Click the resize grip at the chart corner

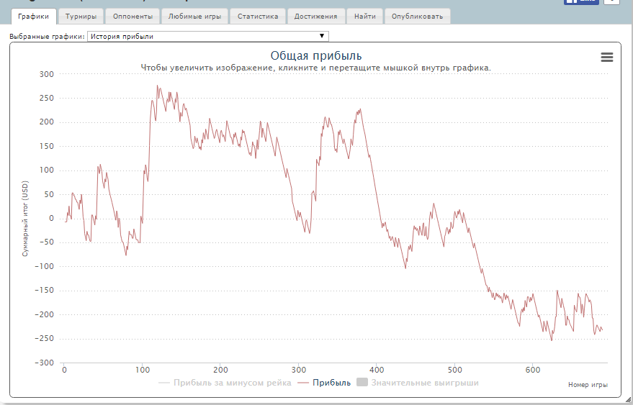point(627,399)
